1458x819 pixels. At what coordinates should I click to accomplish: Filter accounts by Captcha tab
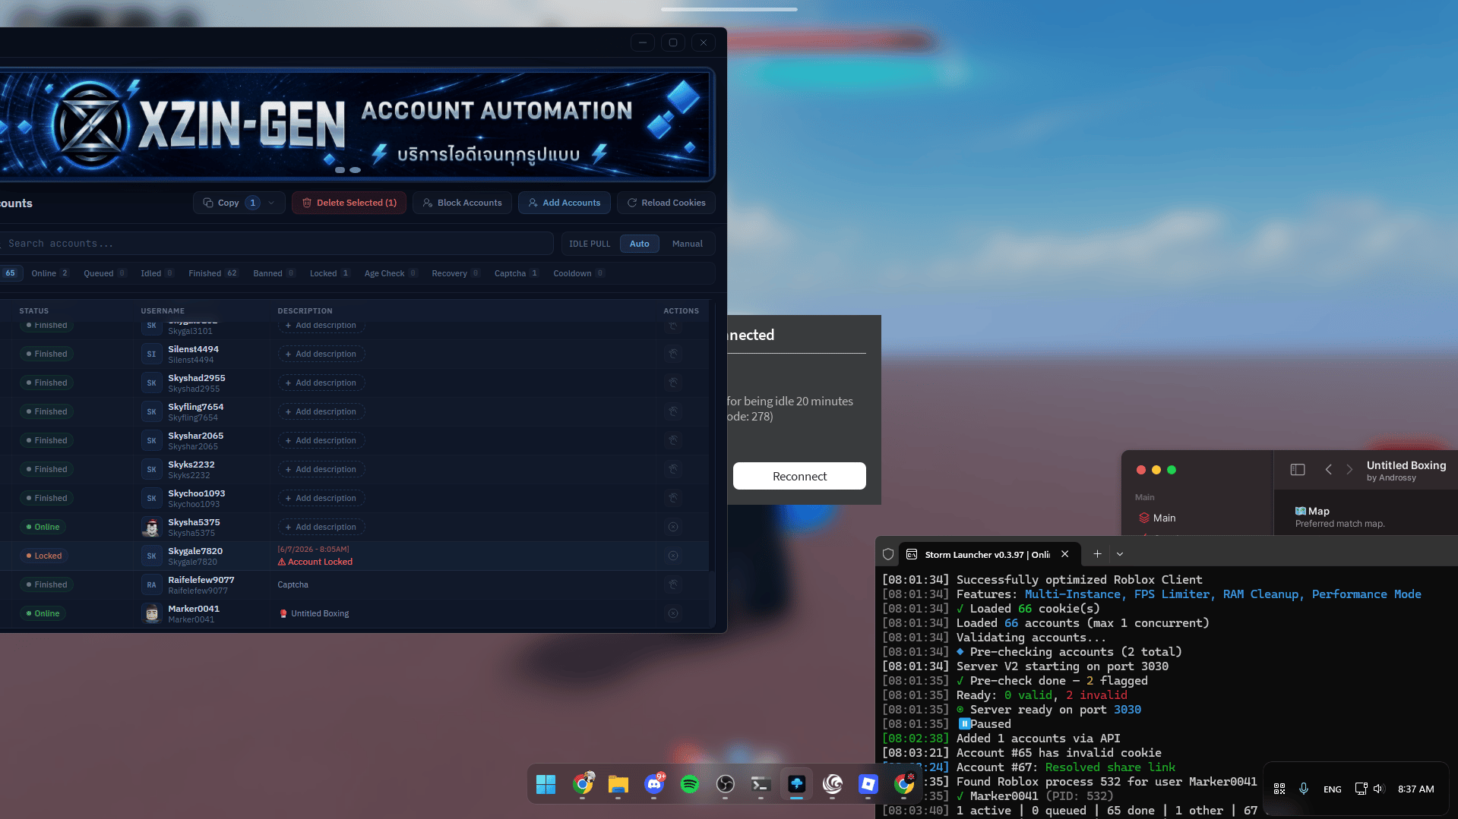517,273
